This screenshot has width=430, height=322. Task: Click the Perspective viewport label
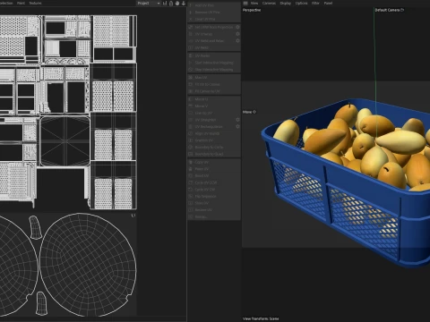(x=252, y=10)
